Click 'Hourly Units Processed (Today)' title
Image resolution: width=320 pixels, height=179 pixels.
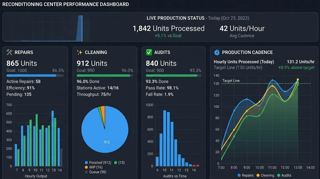click(x=244, y=62)
